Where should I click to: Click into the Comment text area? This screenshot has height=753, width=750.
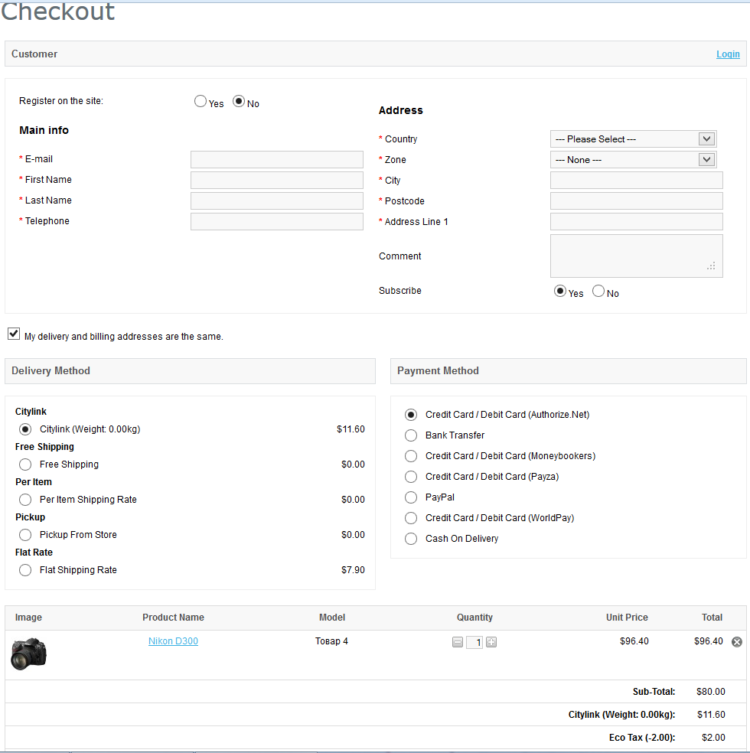pos(637,256)
